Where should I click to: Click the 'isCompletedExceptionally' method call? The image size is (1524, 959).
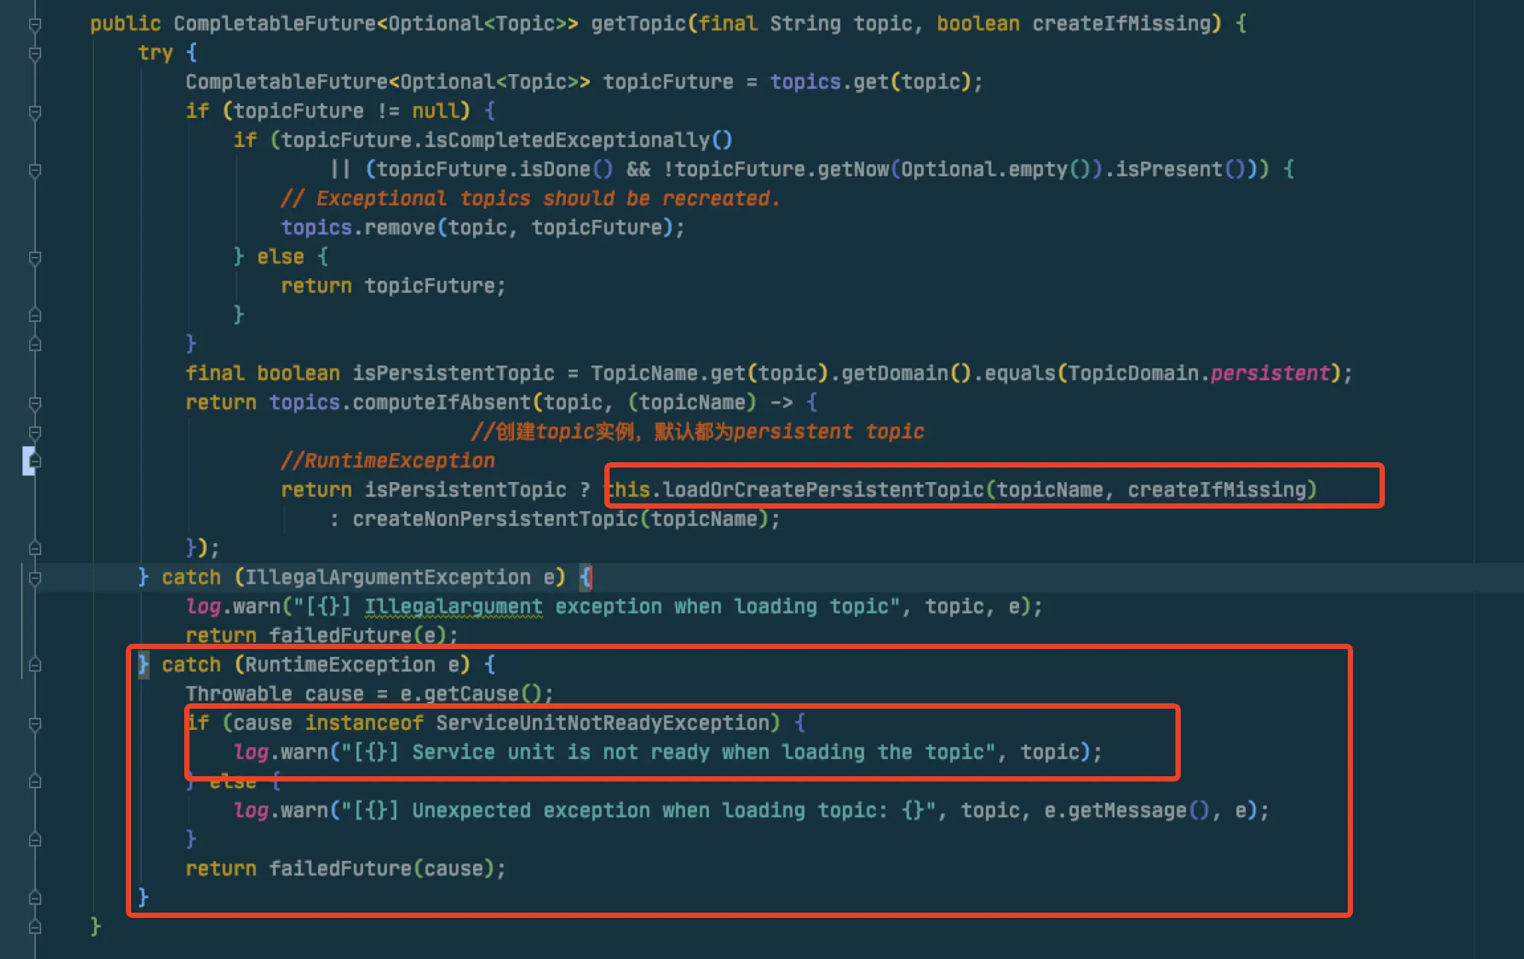coord(567,140)
